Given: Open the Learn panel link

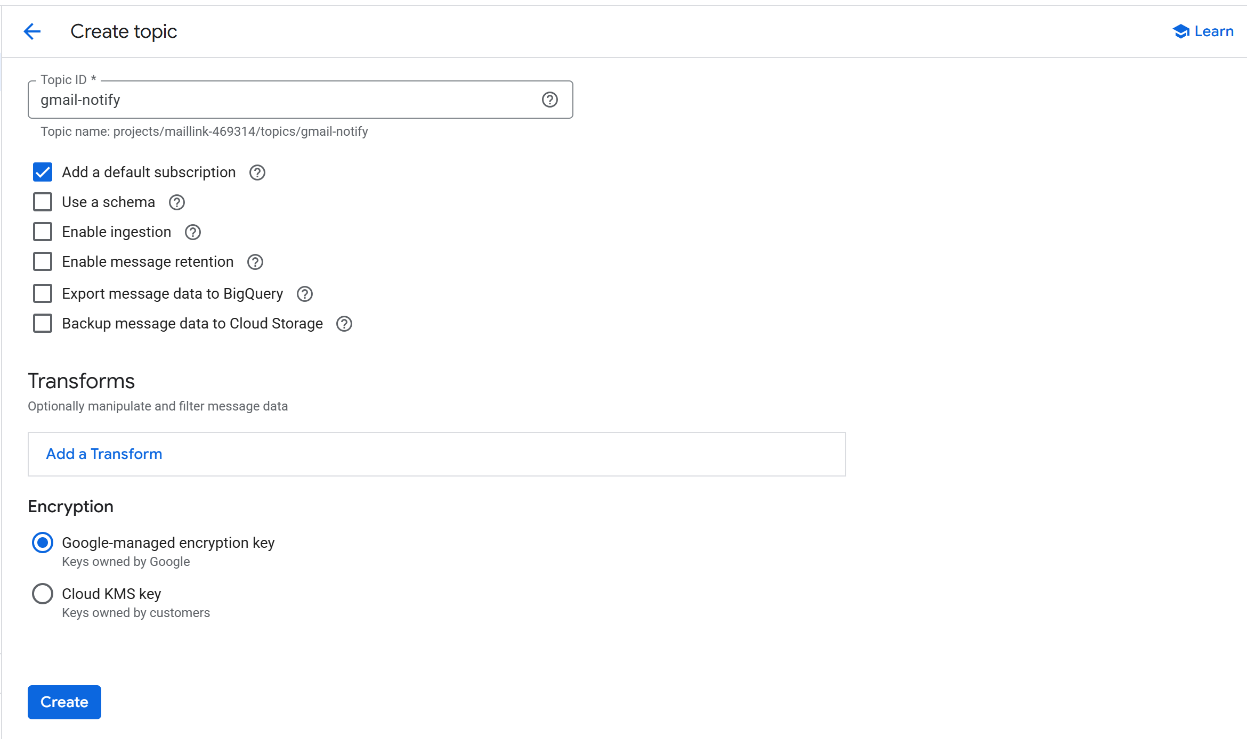Looking at the screenshot, I should point(1203,31).
